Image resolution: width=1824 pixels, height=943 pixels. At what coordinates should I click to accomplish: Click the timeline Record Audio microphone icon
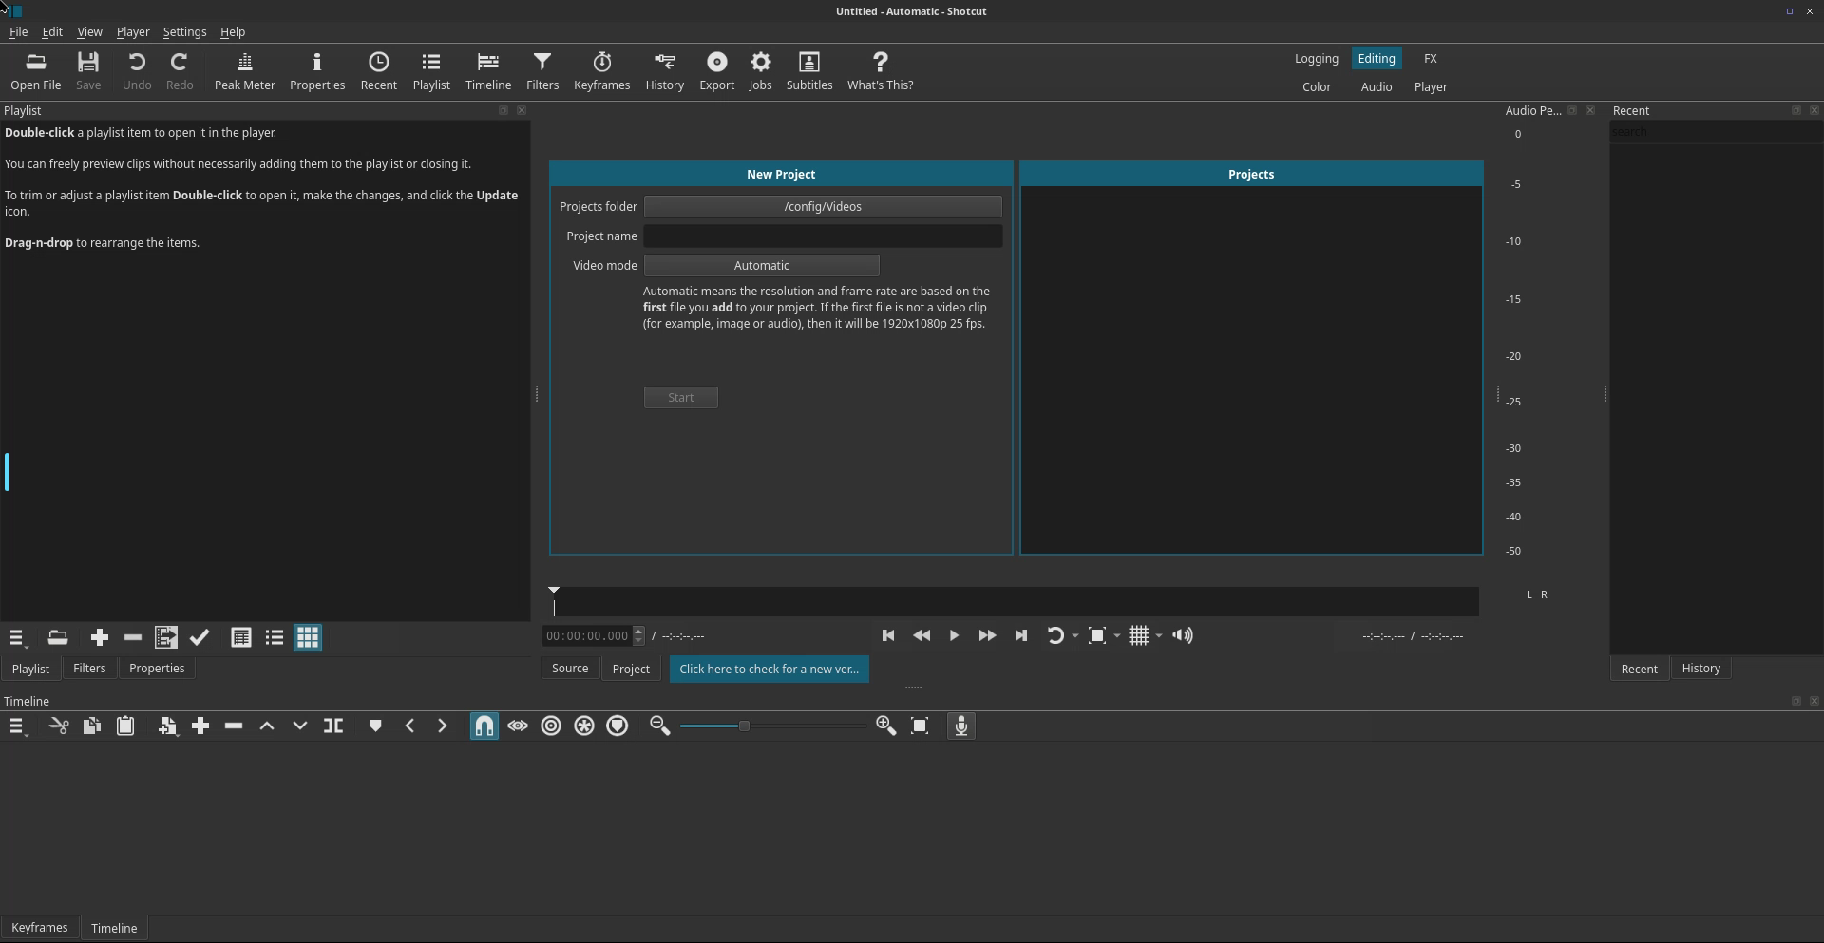(960, 726)
